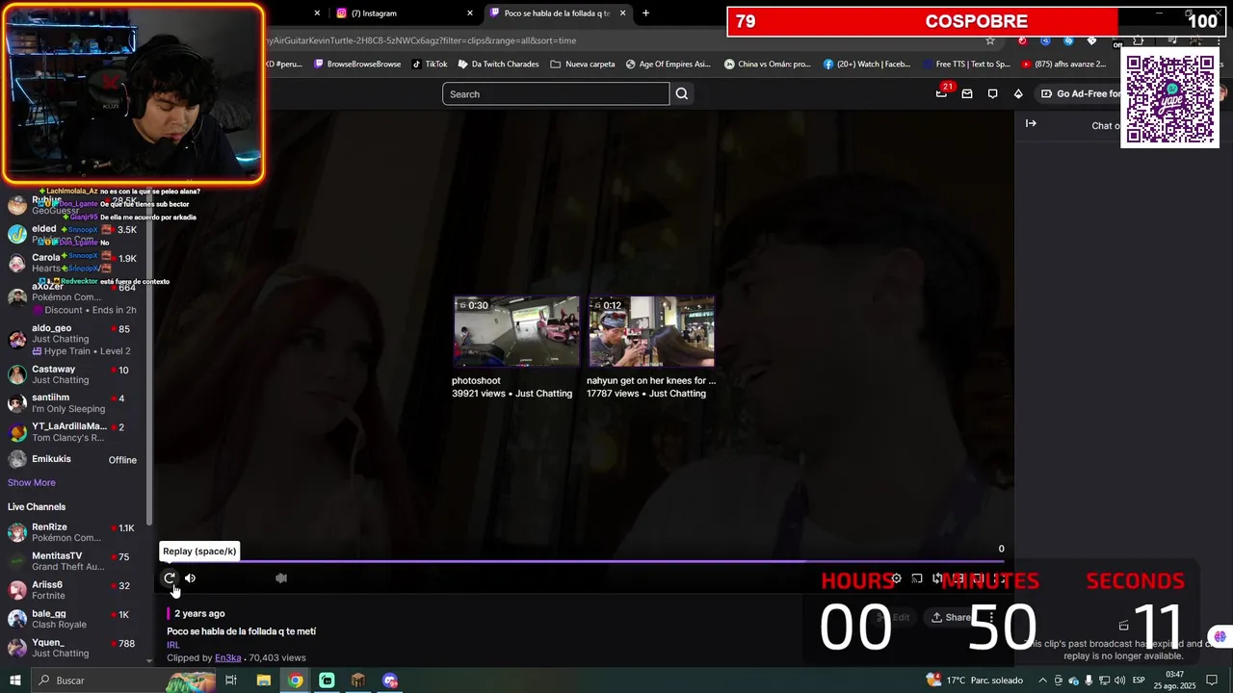
Task: Share this clip
Action: pos(950,618)
